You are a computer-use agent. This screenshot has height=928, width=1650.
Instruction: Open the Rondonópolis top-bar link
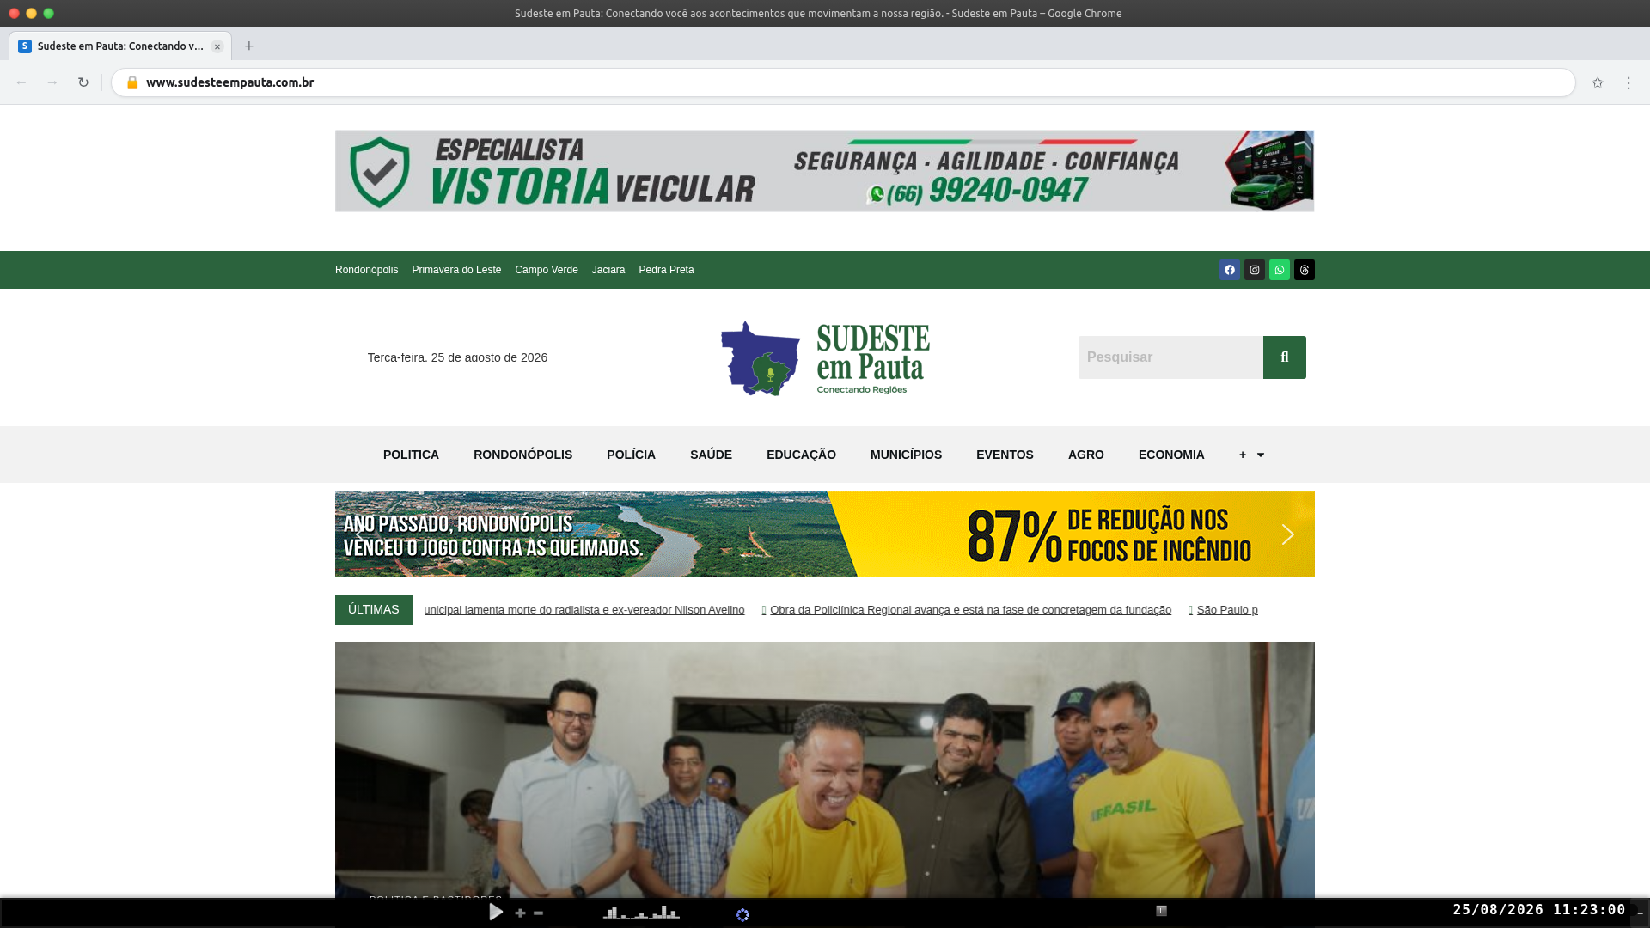click(366, 270)
